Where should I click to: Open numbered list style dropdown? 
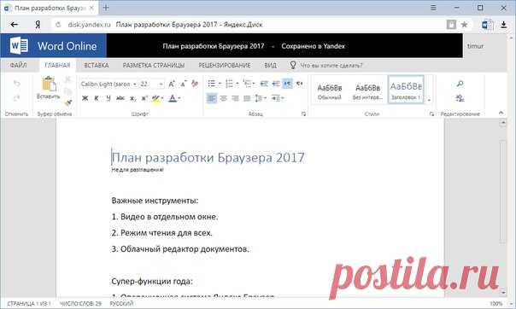click(237, 85)
